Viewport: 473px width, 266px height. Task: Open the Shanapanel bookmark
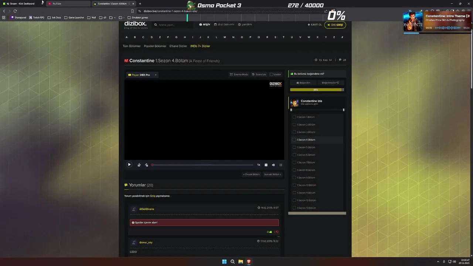click(x=19, y=17)
